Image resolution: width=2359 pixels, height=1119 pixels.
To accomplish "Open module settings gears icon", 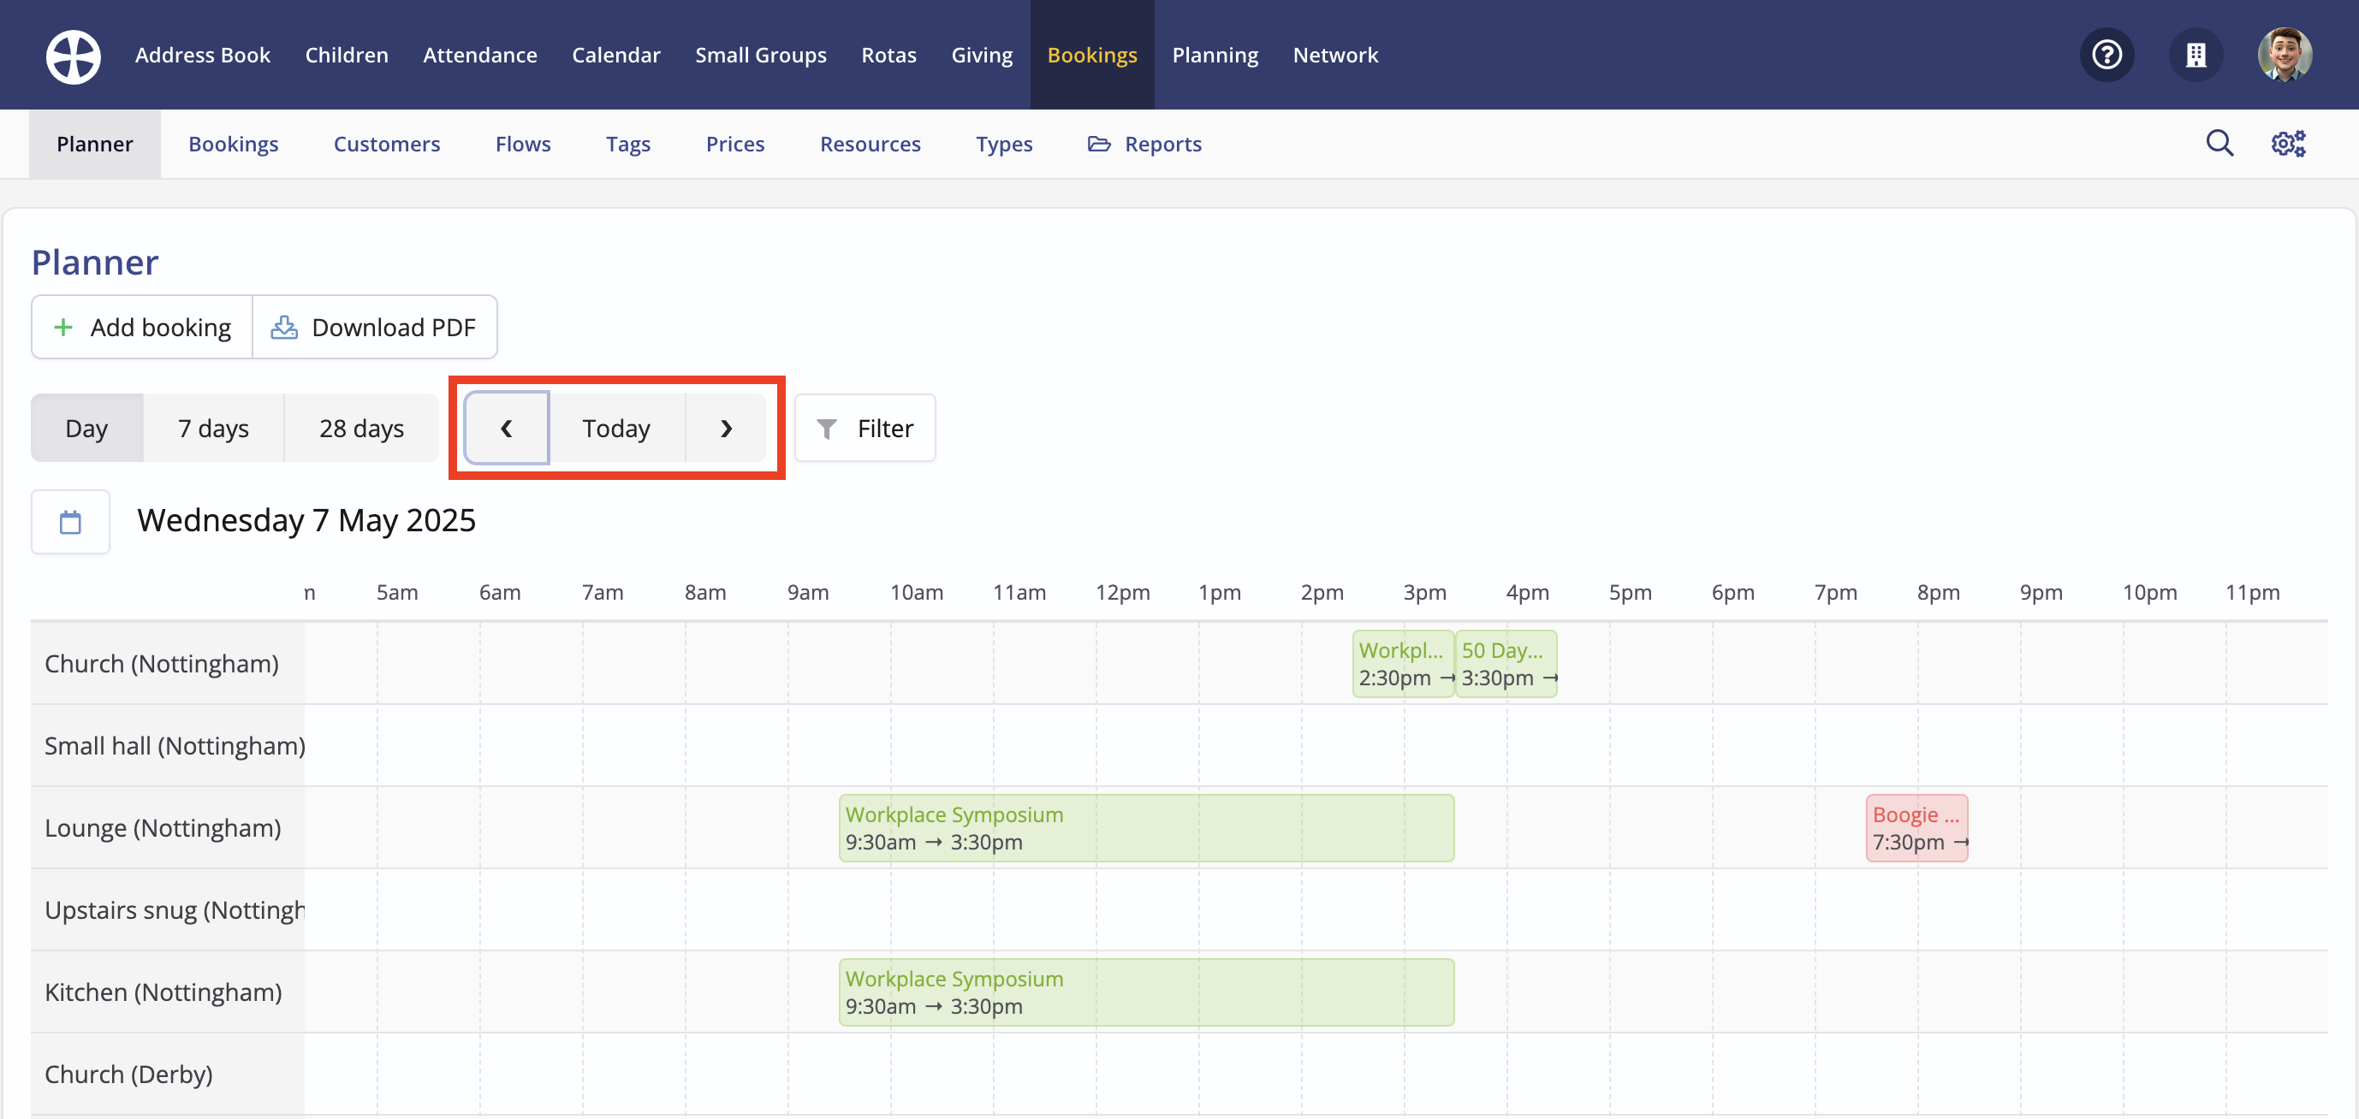I will click(2288, 144).
